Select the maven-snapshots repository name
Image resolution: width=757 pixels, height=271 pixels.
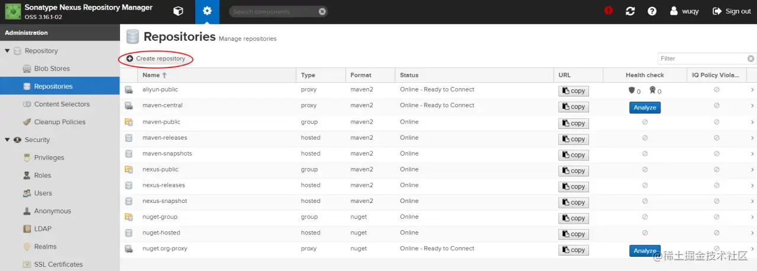point(167,153)
